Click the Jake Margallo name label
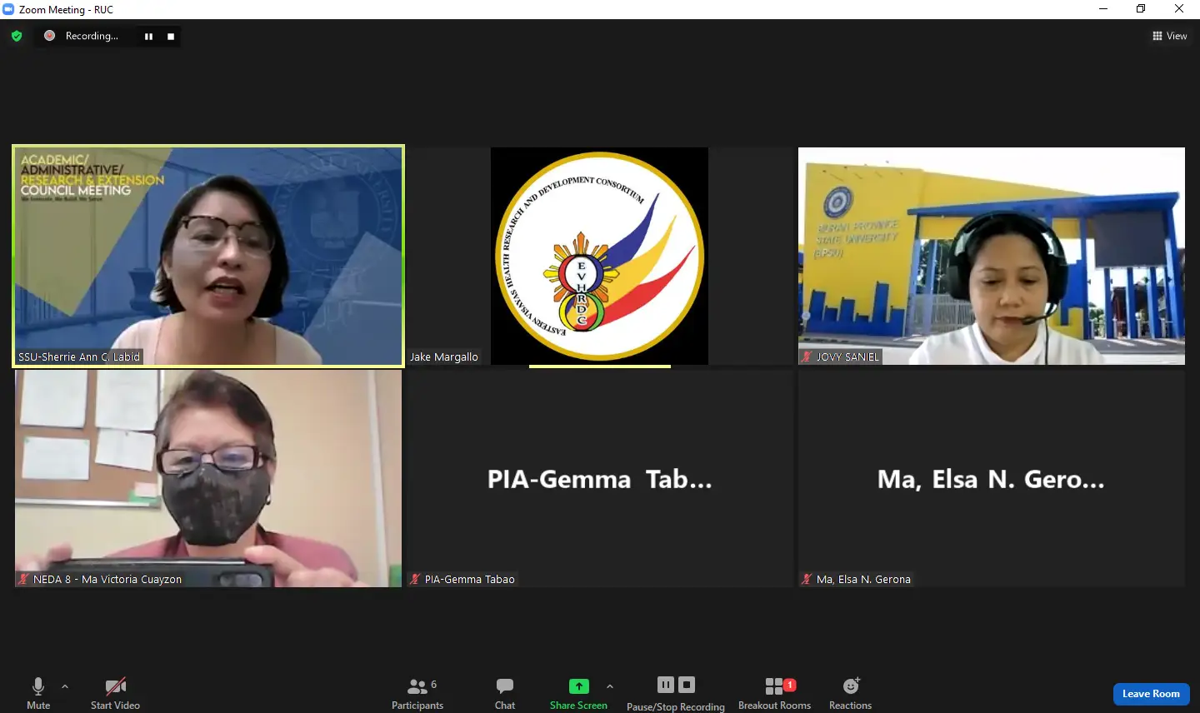1200x713 pixels. pos(443,356)
